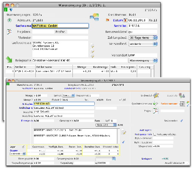This screenshot has height=171, width=193.
Task: Click the Gesamt link in the Lager box
Action: coord(14,151)
